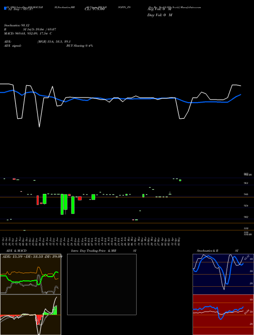Select the 'CL:' closing price text
Screen dimensions: 254x335
94,9
